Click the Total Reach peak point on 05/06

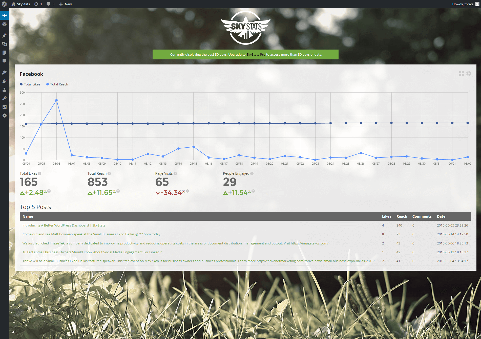pyautogui.click(x=56, y=100)
